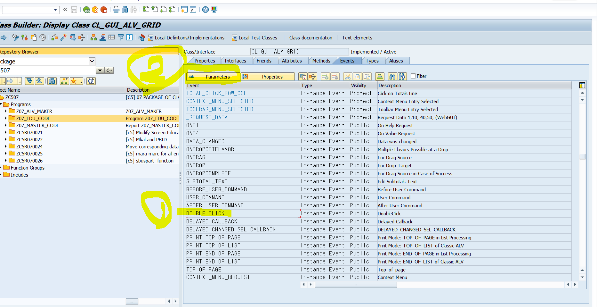Image resolution: width=597 pixels, height=307 pixels.
Task: Collapse all nodes icon in Repository Browser
Action: 39,81
